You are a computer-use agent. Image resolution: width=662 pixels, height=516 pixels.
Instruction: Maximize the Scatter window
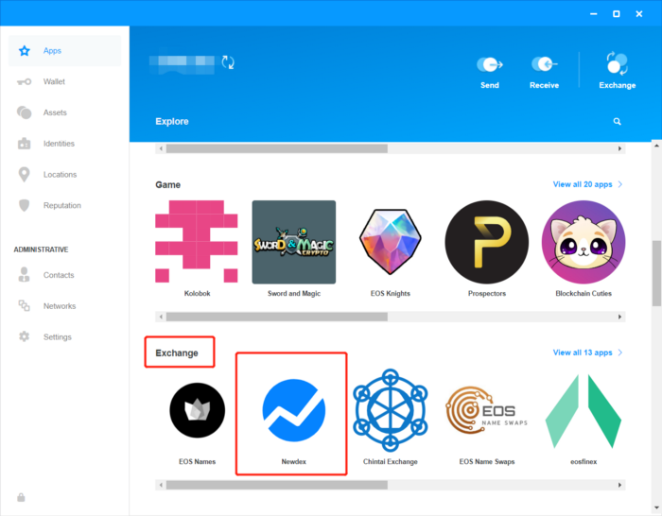click(x=617, y=14)
